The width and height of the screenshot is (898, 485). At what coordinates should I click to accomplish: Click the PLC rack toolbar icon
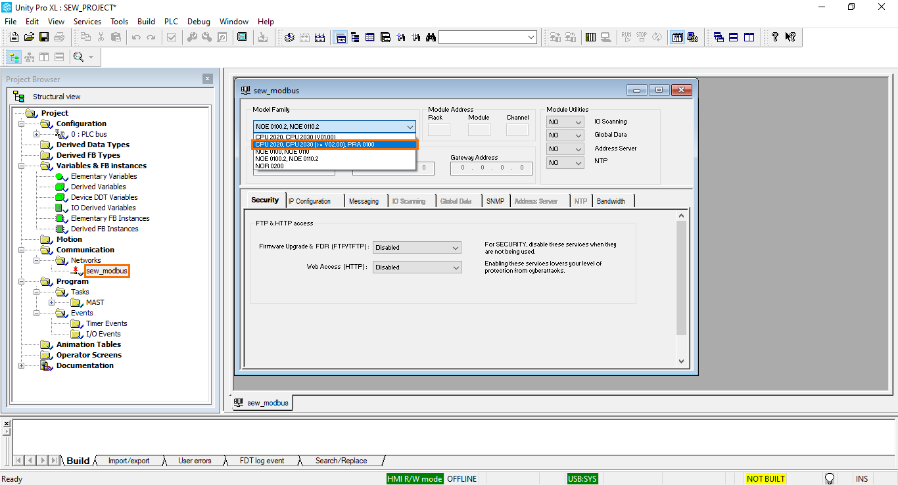pos(590,37)
